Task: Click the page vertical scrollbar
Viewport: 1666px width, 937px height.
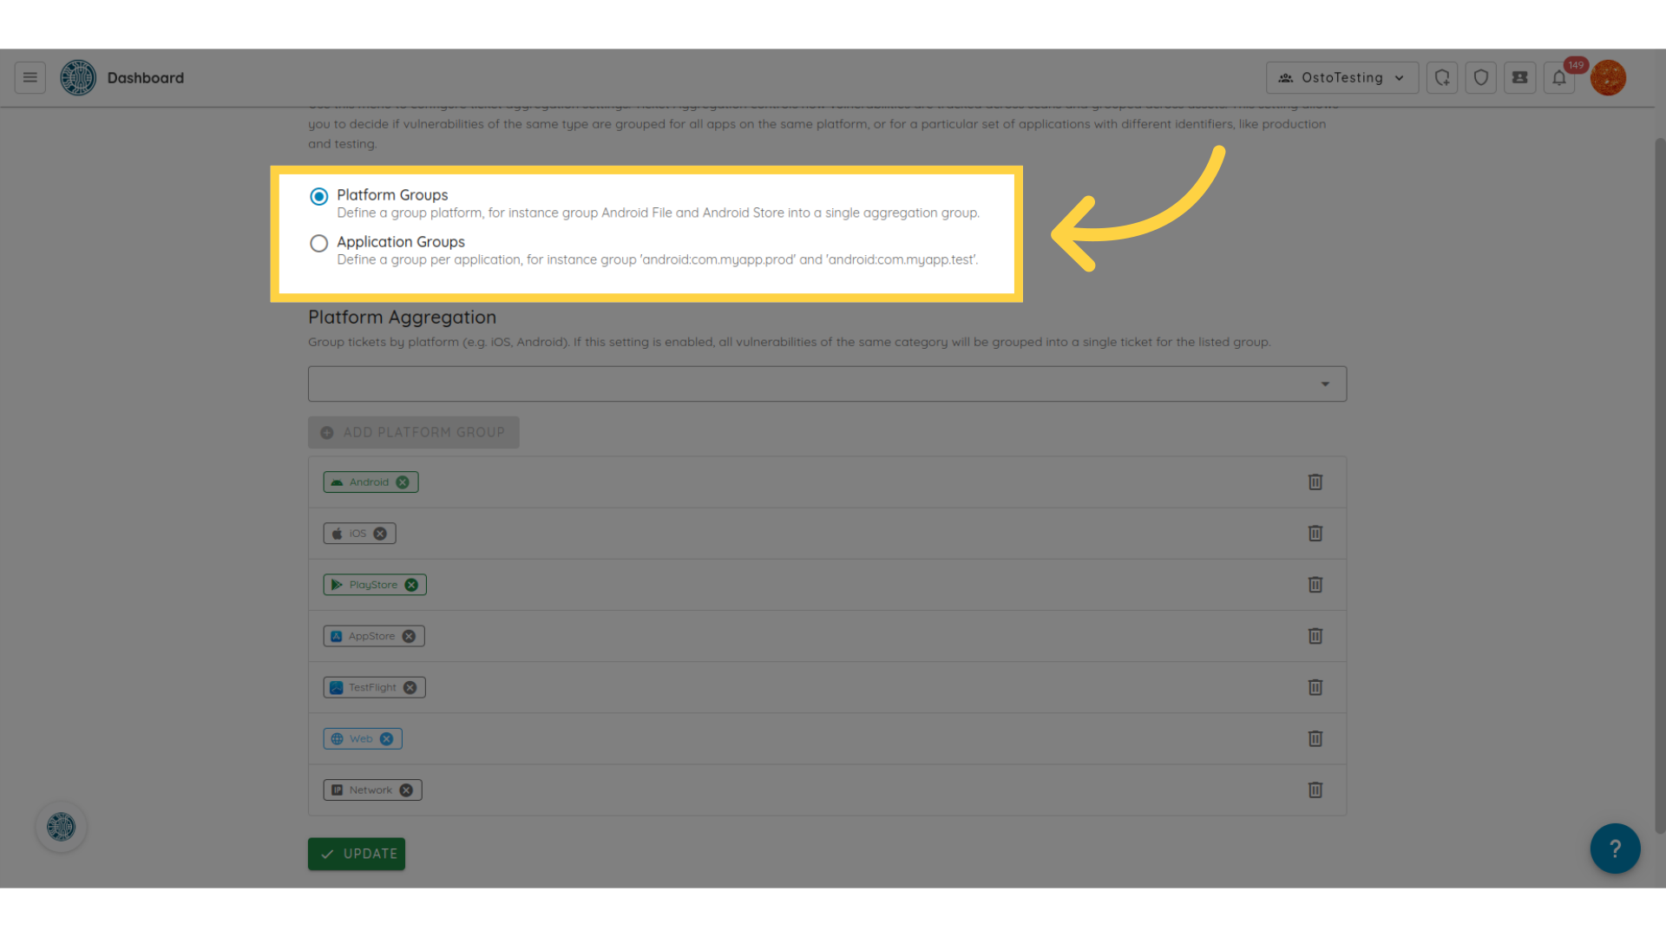Action: click(x=1659, y=486)
